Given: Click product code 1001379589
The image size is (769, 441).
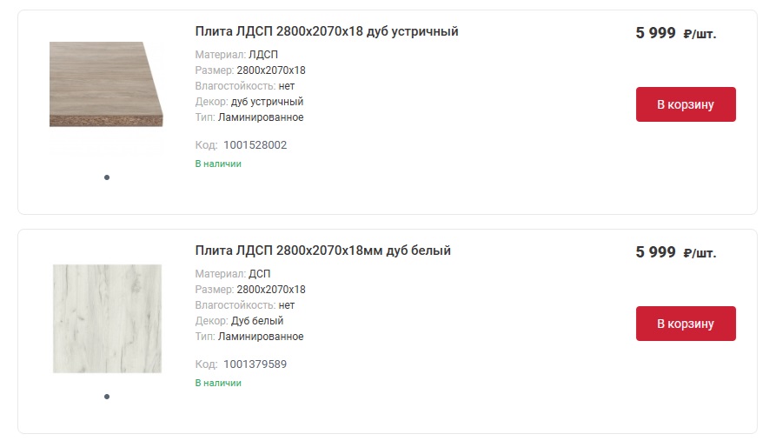Looking at the screenshot, I should tap(255, 364).
